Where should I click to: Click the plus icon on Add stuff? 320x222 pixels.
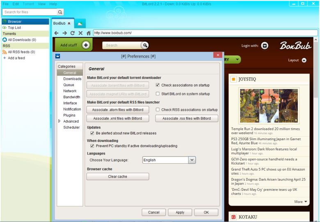pos(86,45)
